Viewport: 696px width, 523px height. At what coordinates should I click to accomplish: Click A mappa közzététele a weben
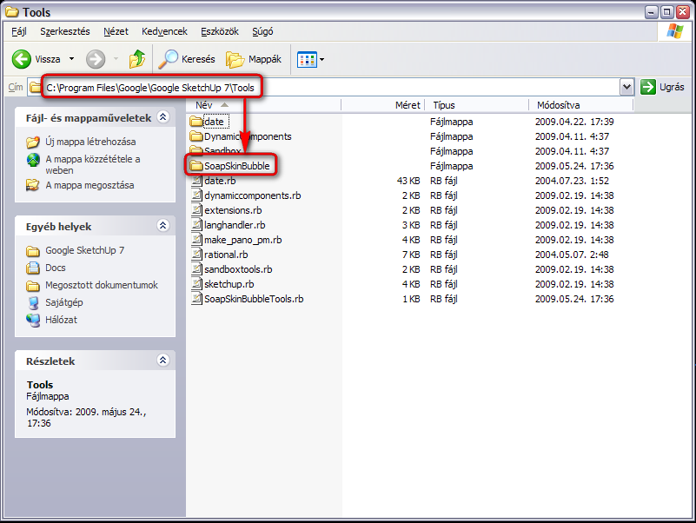(93, 165)
